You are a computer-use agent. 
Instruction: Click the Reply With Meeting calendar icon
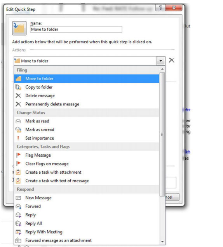point(18,232)
